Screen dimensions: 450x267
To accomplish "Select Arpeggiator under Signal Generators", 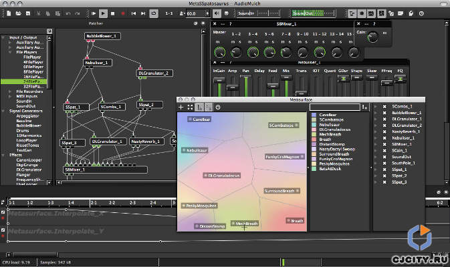I will pyautogui.click(x=27, y=115).
